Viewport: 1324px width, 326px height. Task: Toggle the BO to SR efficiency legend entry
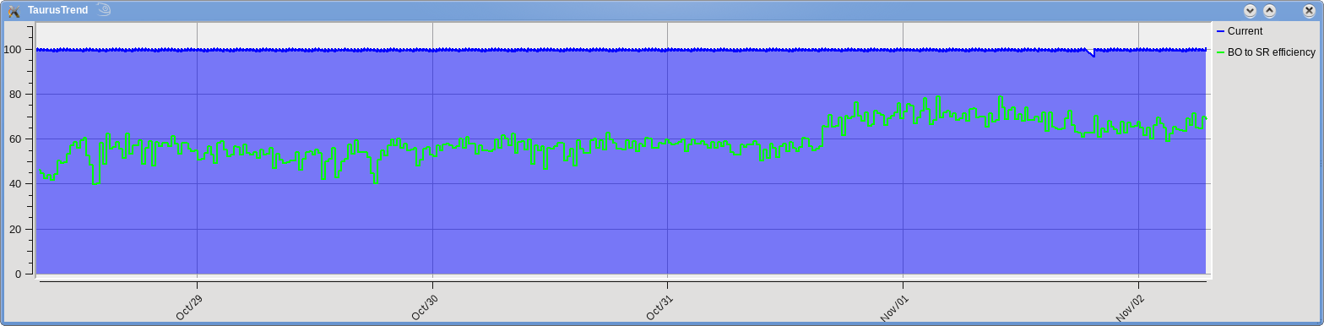[1265, 52]
